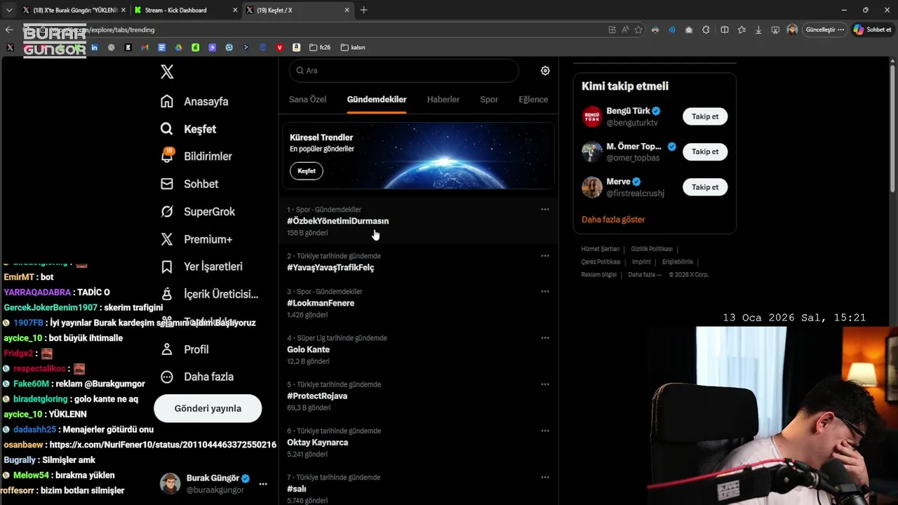Click the Gmail bookmark icon
Viewport: 898px width, 505px height.
coord(145,48)
